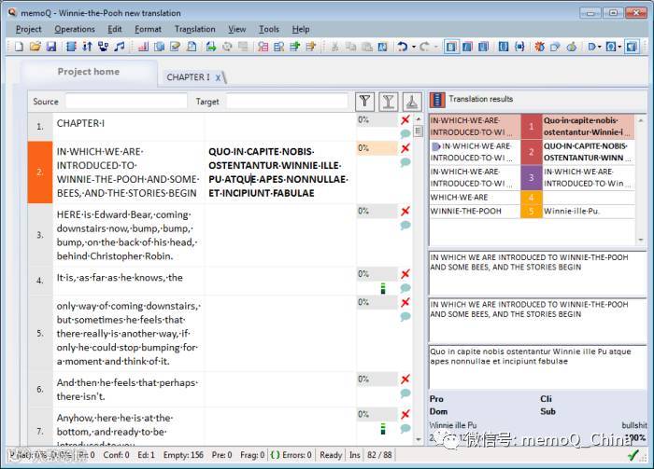
Task: Click red X status of segment 3
Action: 405,211
